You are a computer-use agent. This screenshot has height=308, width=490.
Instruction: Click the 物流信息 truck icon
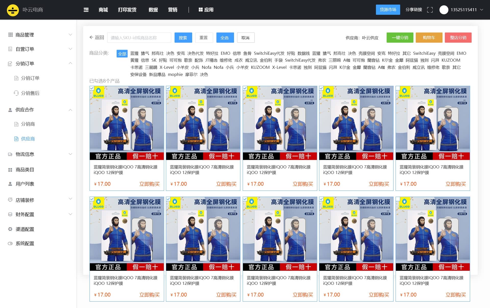tap(10, 154)
